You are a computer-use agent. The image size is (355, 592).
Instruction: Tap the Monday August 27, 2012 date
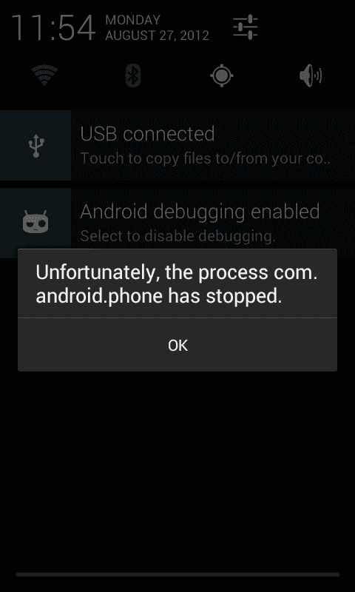click(x=157, y=27)
